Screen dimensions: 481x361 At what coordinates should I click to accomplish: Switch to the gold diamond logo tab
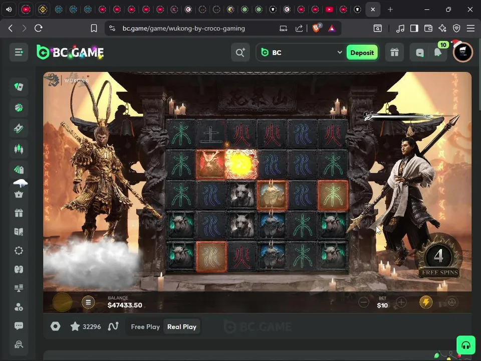(43, 10)
